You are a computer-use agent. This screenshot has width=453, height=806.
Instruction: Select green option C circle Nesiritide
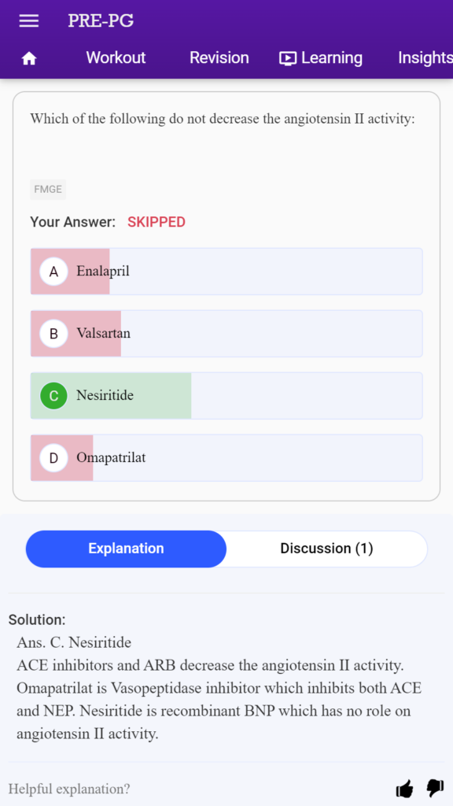pyautogui.click(x=53, y=396)
